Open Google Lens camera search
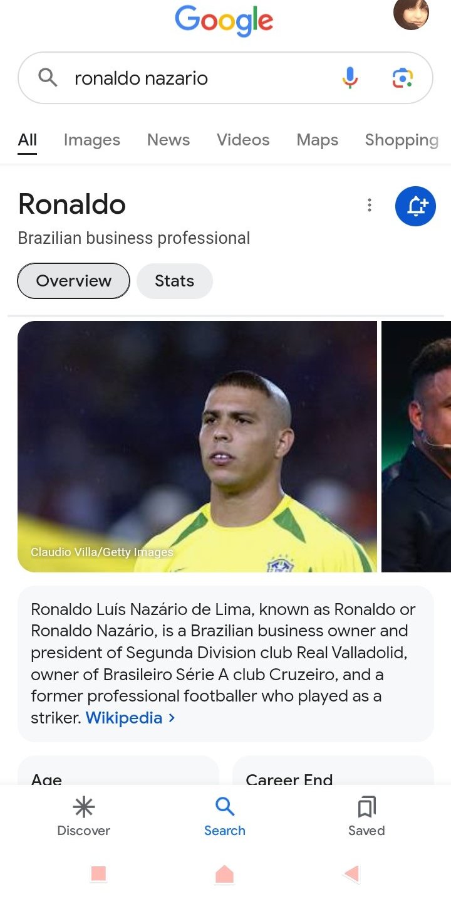The height and width of the screenshot is (899, 451). tap(402, 78)
